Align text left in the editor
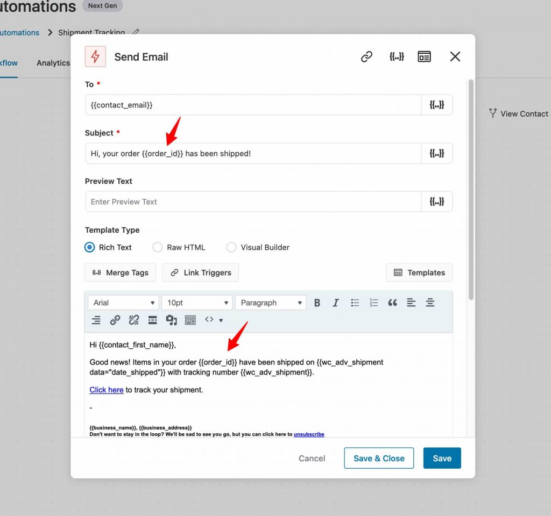Viewport: 551px width, 516px height. [x=411, y=303]
